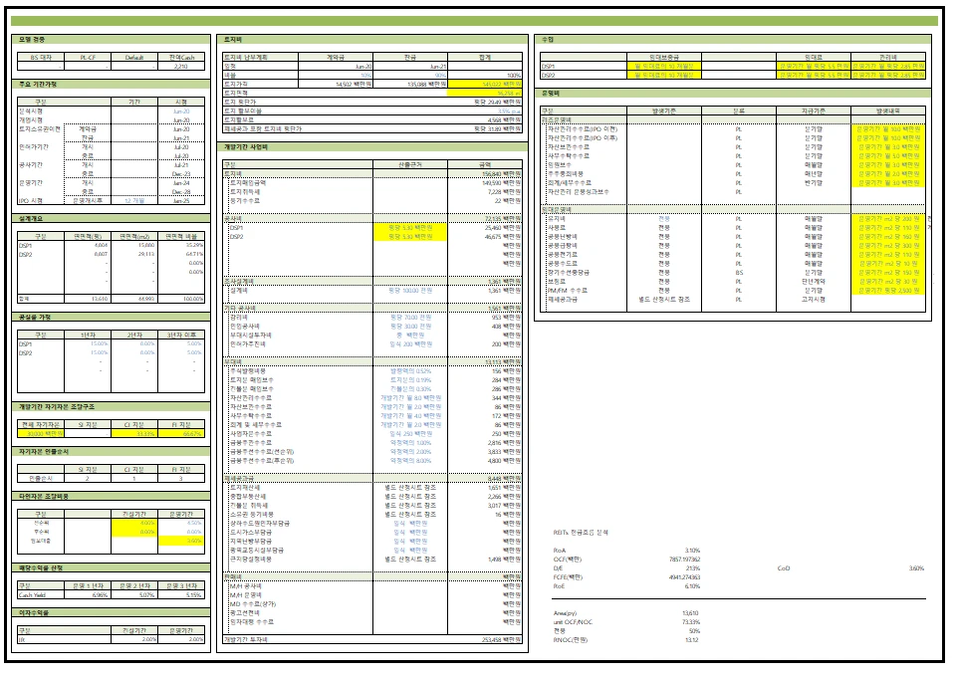Click the RNOC value 13.12

coord(691,640)
